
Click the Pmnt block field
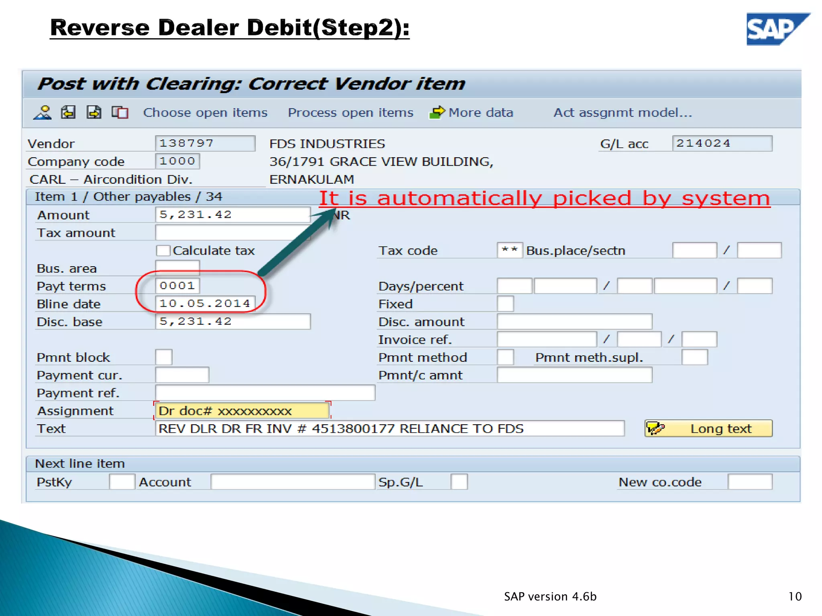point(164,357)
